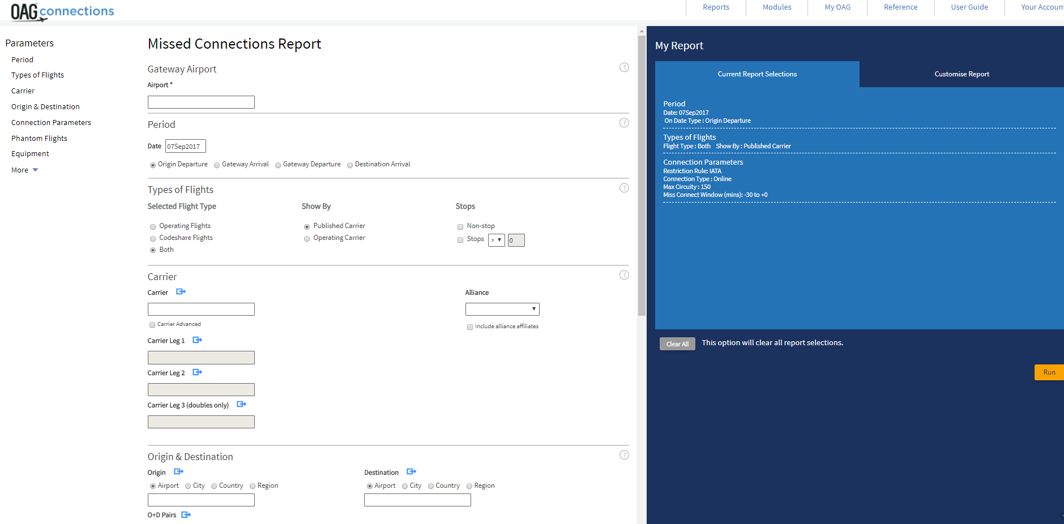Click the Origin airport input field
Screen dimensions: 1064x524
(x=201, y=500)
